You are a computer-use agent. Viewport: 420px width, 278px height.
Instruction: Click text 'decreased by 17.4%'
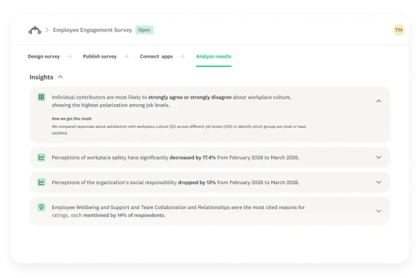tap(193, 158)
